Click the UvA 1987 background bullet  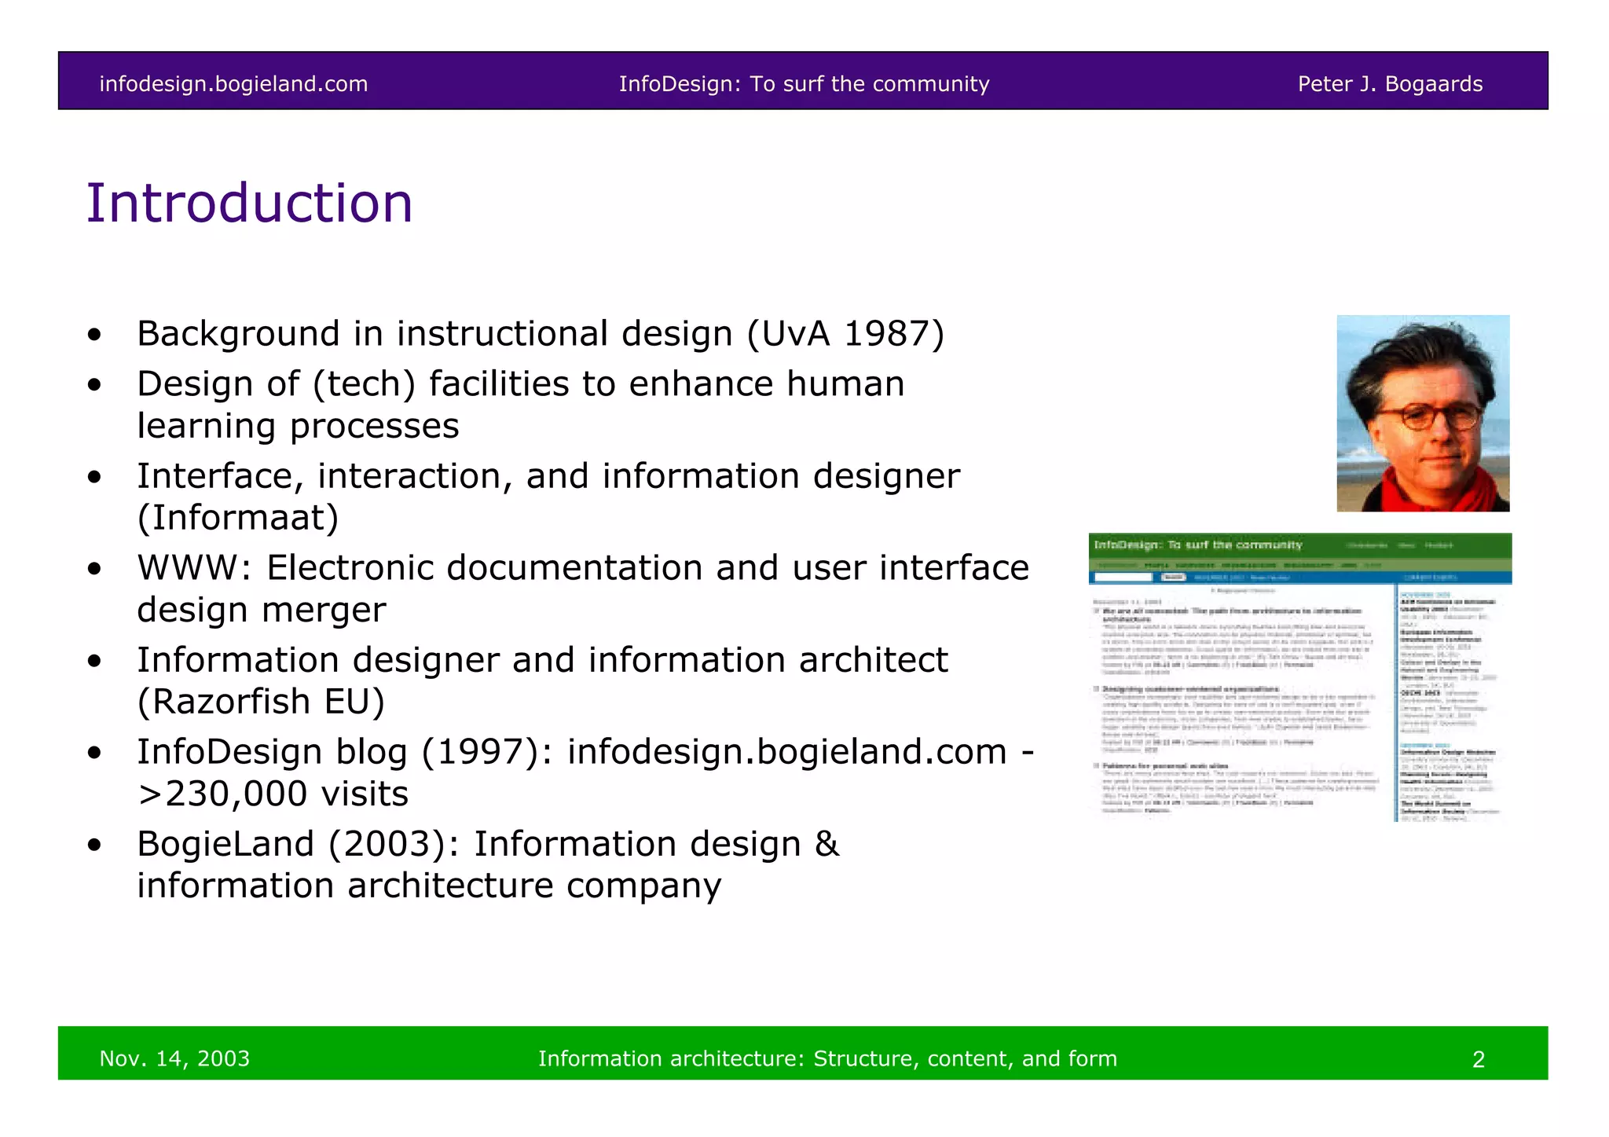point(540,334)
